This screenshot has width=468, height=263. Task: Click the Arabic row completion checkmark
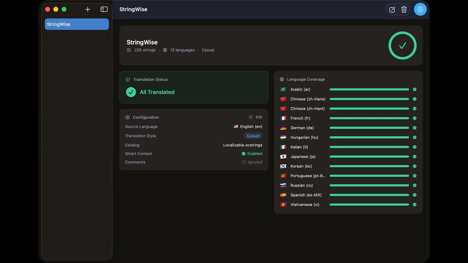(415, 89)
